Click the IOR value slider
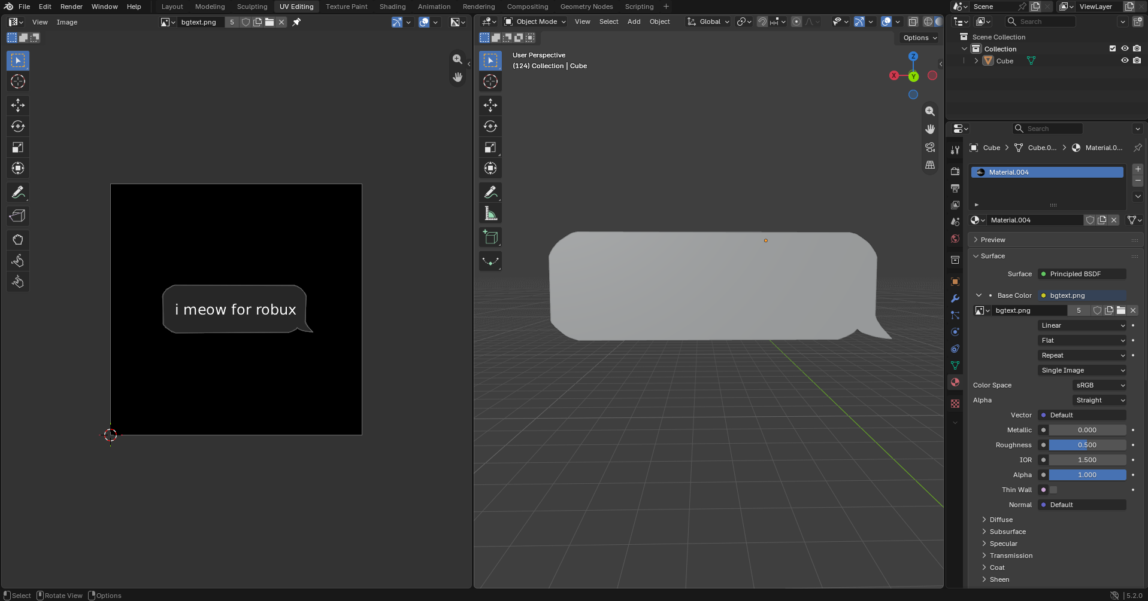The image size is (1148, 601). tap(1087, 460)
